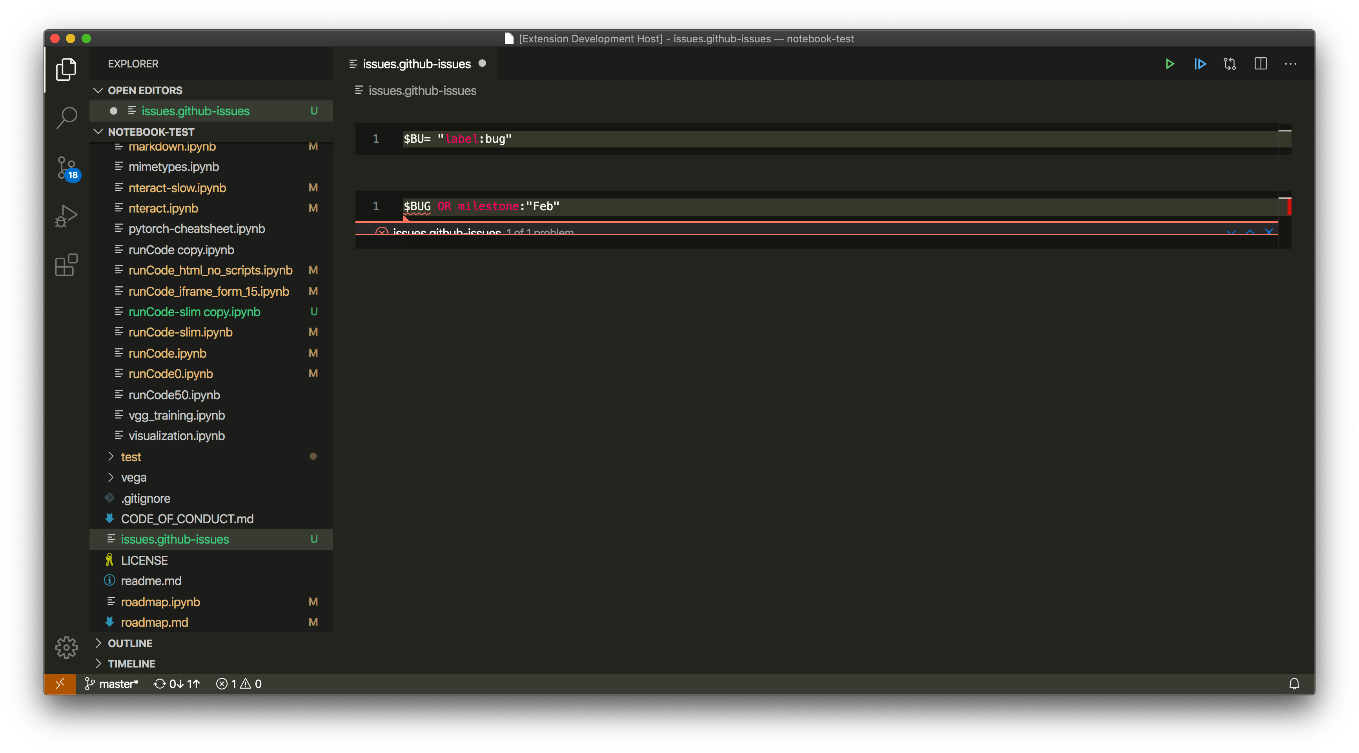Open the More Actions ellipsis menu
Image resolution: width=1359 pixels, height=753 pixels.
[1290, 64]
